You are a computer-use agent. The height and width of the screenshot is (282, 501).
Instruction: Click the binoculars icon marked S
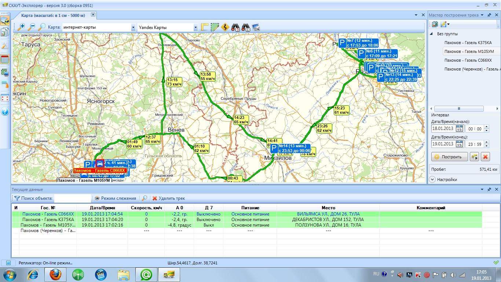coord(235,27)
